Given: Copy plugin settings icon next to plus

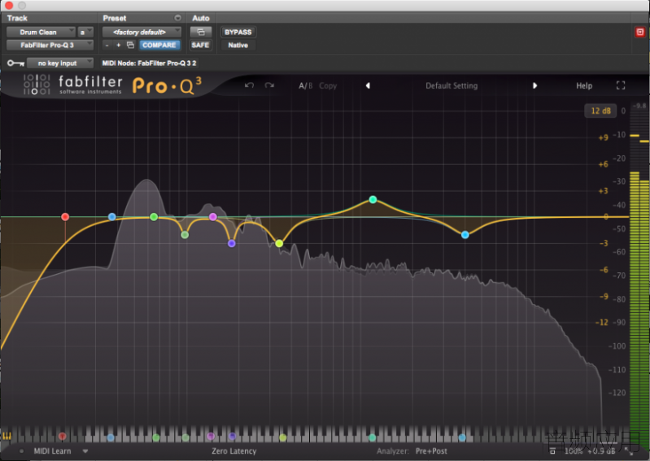Looking at the screenshot, I should click(x=130, y=45).
